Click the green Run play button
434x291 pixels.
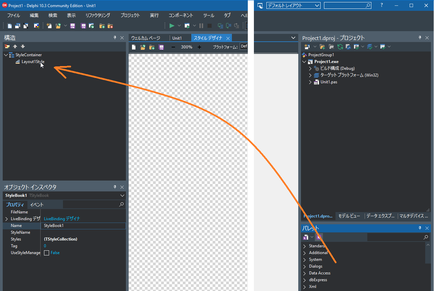point(172,26)
